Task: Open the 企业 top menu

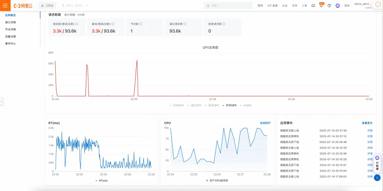Action: click(285, 6)
